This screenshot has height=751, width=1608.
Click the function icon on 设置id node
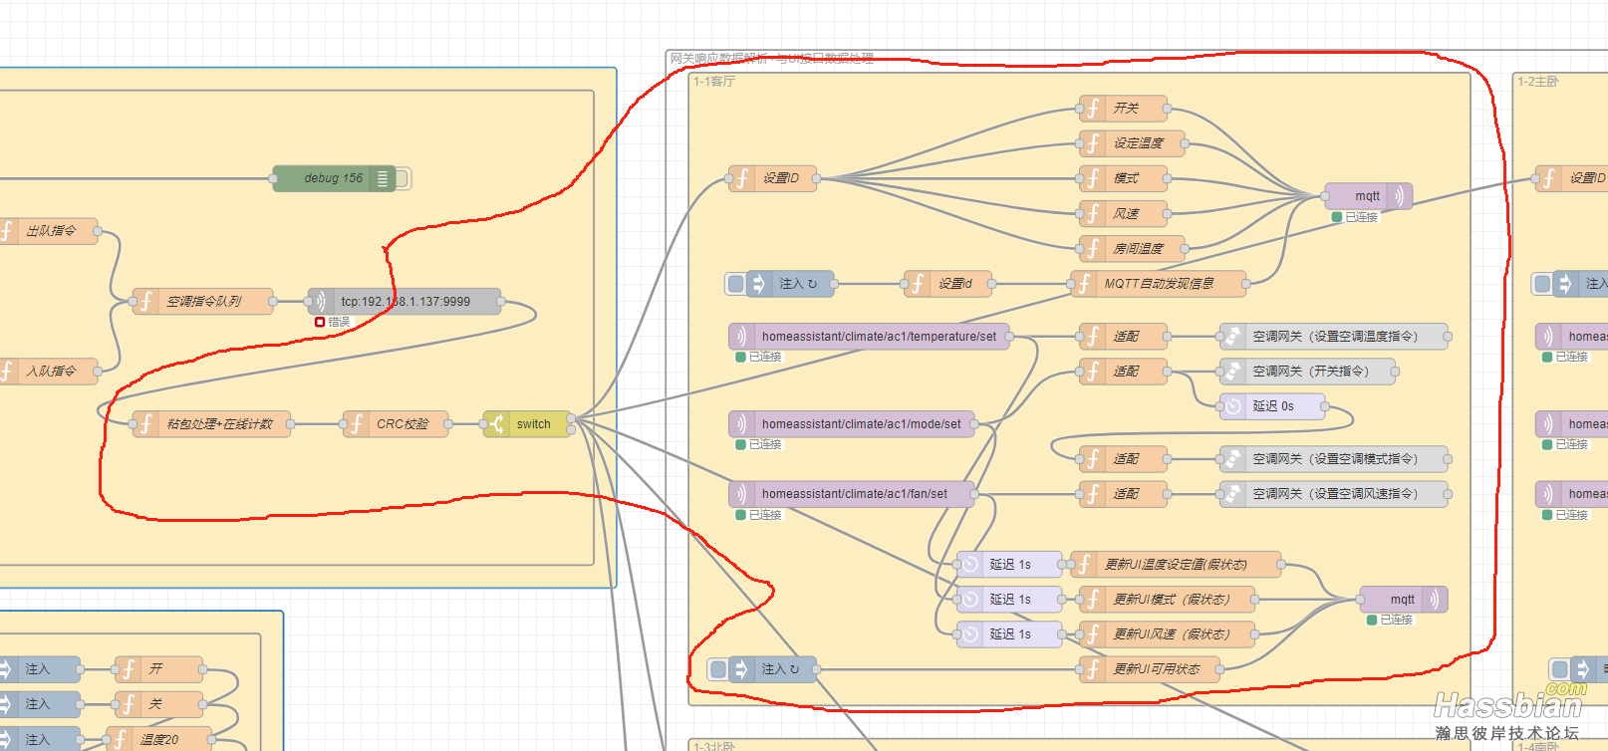coord(918,284)
